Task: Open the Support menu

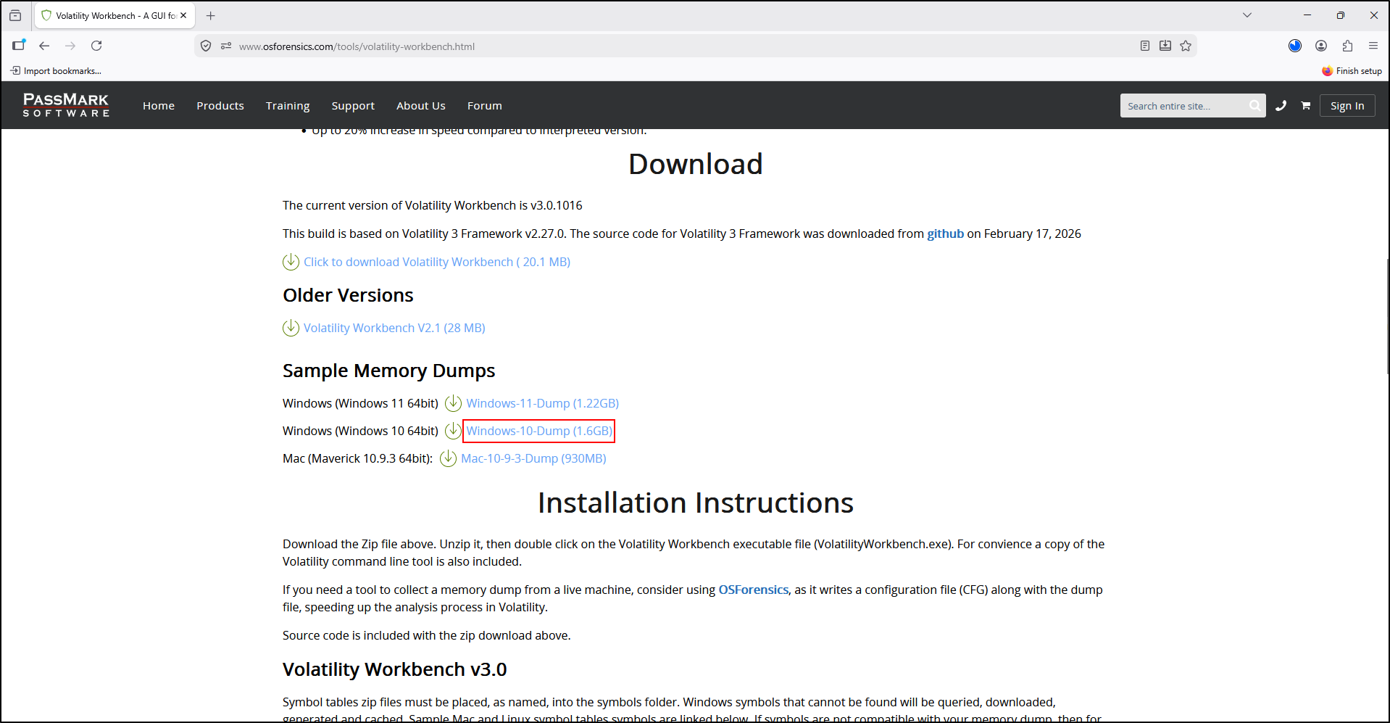Action: [x=353, y=106]
